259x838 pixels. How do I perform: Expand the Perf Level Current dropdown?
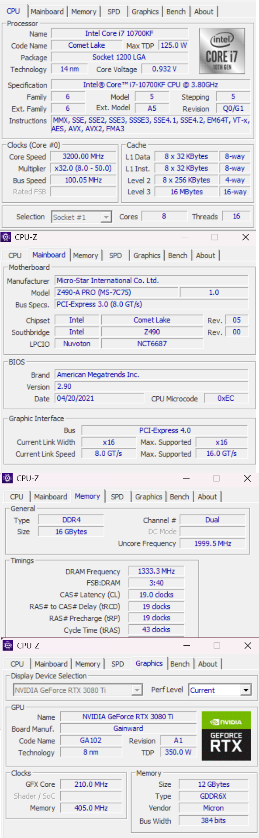coord(220,690)
